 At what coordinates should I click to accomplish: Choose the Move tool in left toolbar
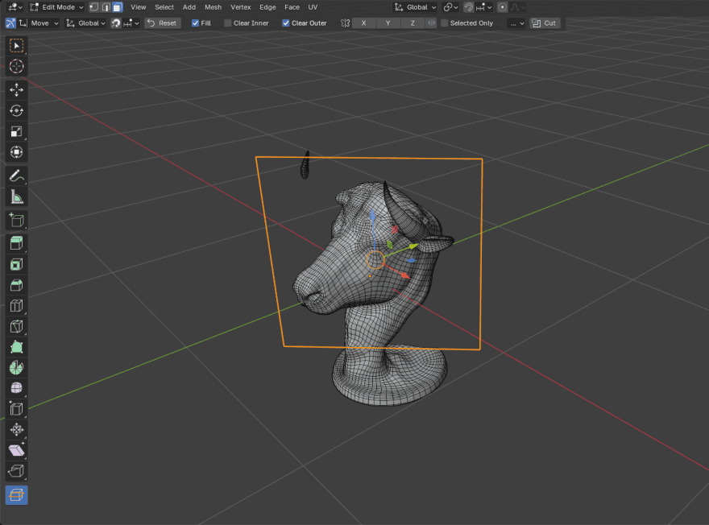tap(16, 90)
